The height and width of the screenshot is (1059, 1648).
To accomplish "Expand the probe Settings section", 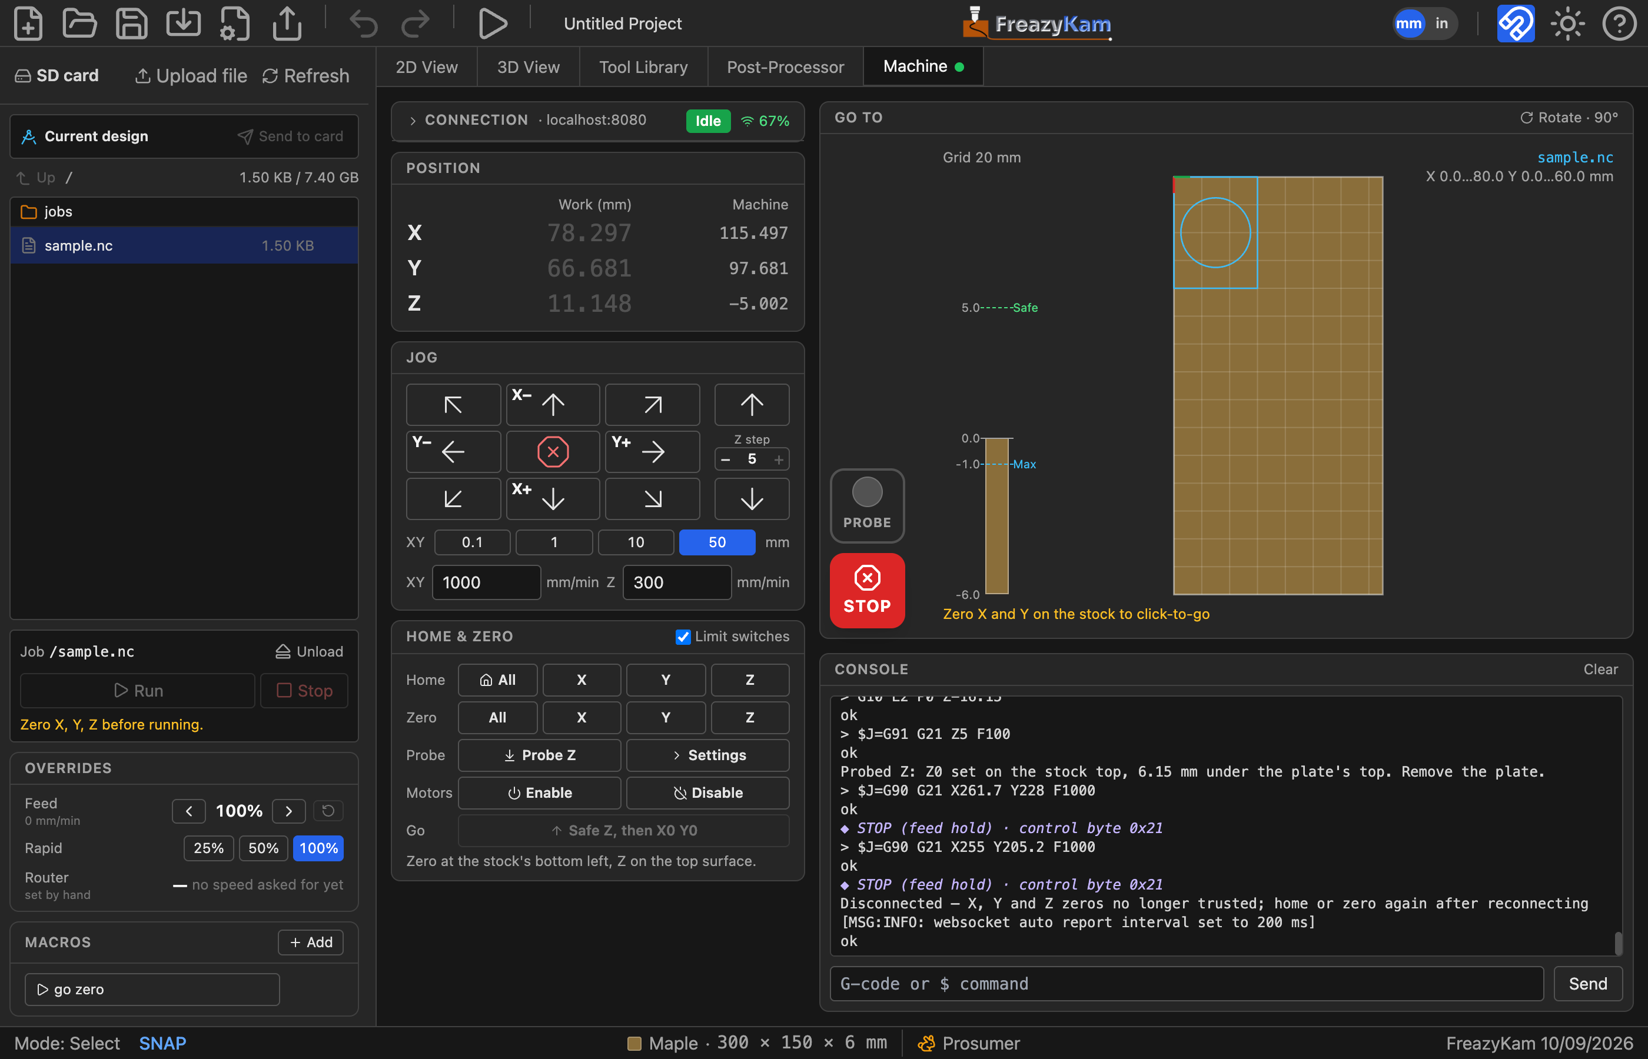I will (708, 755).
